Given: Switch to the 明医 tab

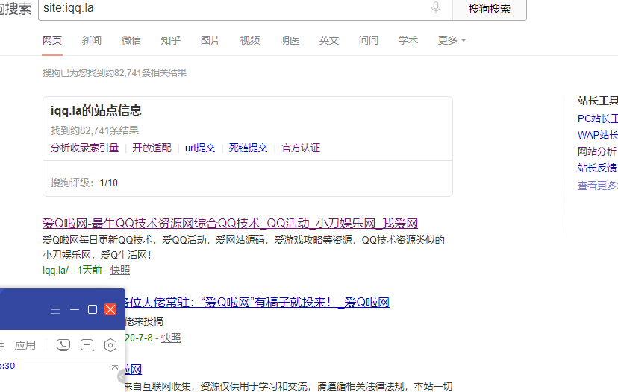Looking at the screenshot, I should tap(290, 40).
